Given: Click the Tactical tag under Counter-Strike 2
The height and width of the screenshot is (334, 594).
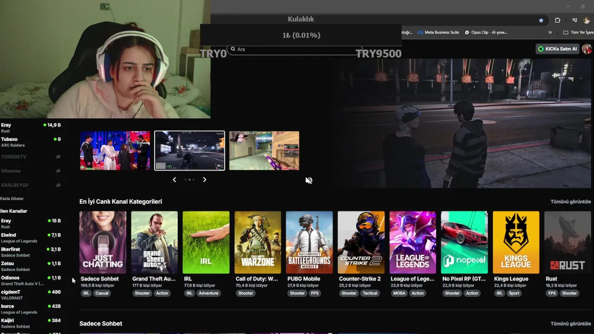Looking at the screenshot, I should point(370,293).
